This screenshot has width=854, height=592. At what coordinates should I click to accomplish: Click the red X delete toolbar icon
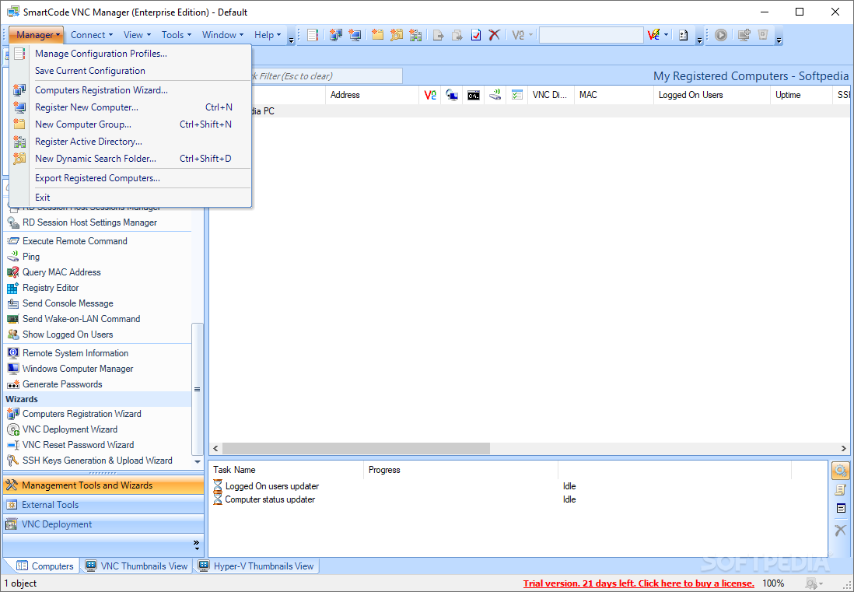495,35
